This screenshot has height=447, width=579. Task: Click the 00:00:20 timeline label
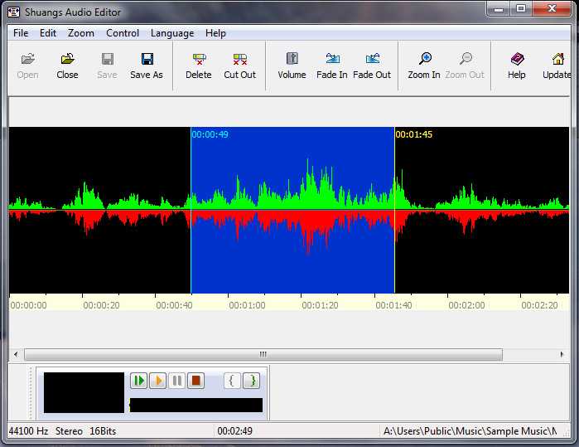coord(102,305)
